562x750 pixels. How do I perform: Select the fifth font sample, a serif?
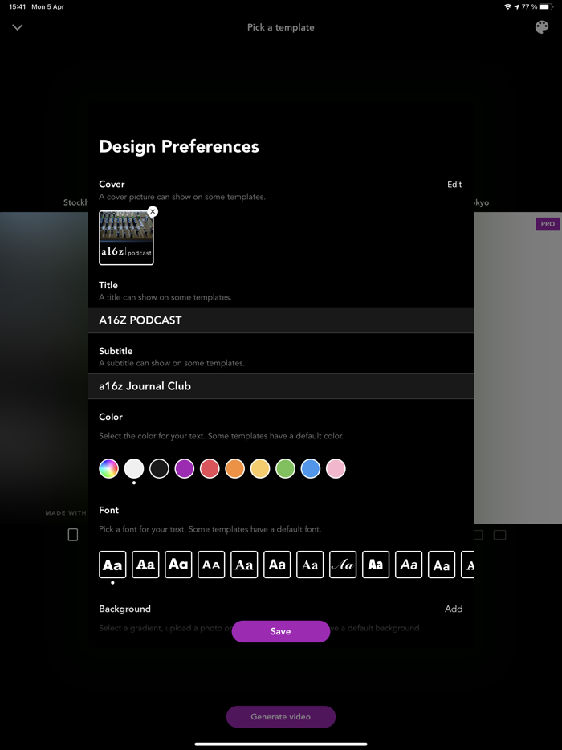coord(244,565)
